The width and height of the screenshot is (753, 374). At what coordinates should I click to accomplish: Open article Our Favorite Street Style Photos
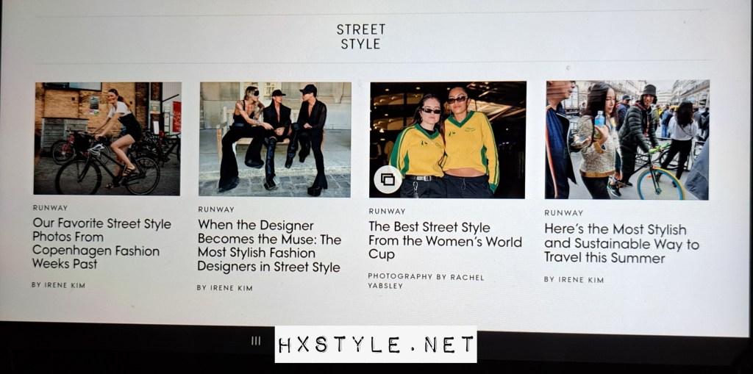[x=101, y=243]
